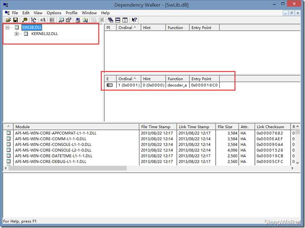Click entry point value 0x000016C0
The image size is (305, 228).
tap(204, 85)
